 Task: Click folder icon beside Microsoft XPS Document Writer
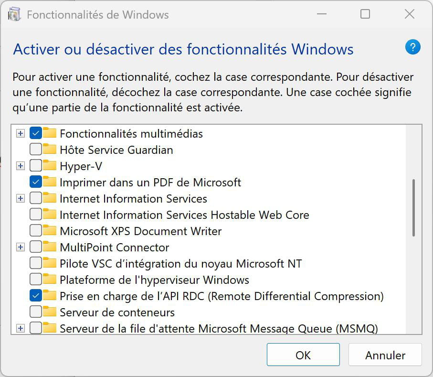pos(50,230)
